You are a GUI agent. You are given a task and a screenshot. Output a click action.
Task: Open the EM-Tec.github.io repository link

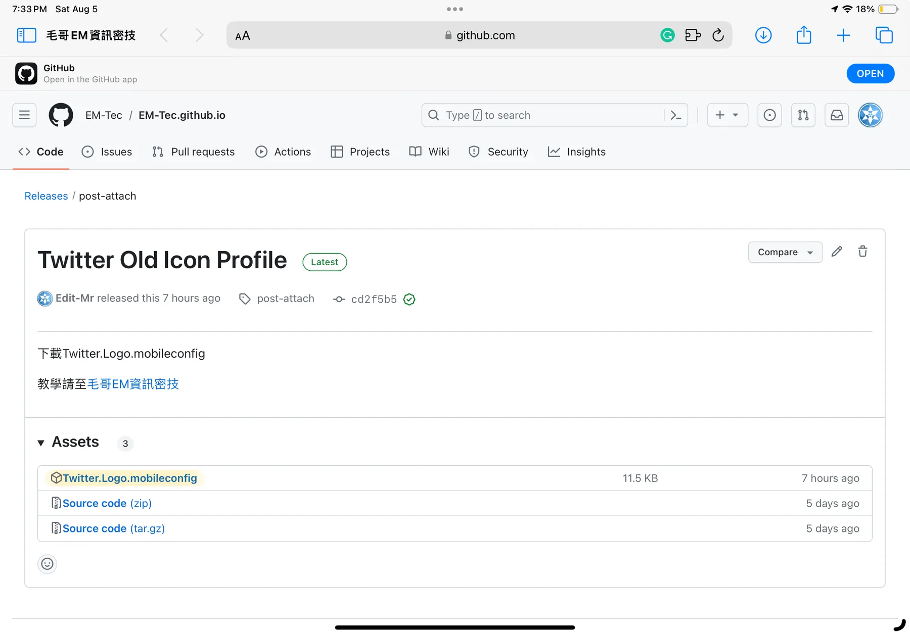pos(182,115)
